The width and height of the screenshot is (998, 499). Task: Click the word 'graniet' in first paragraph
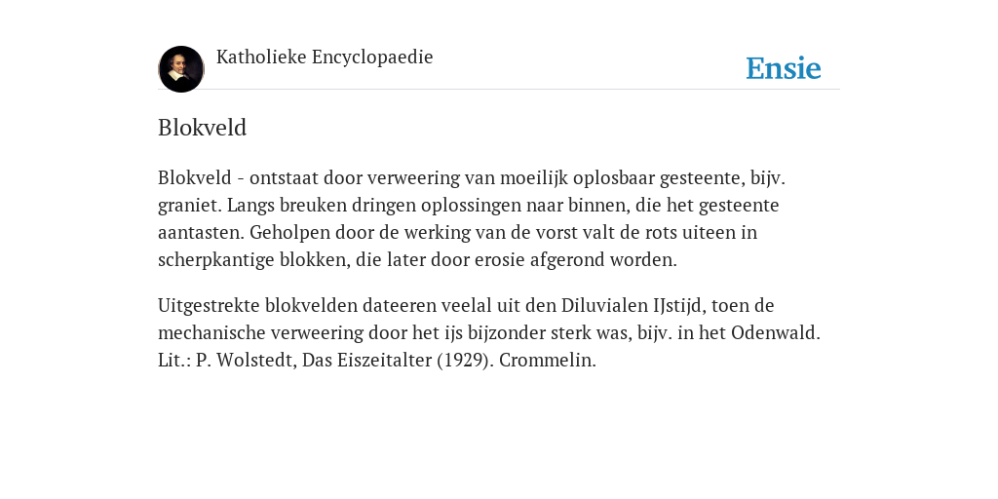coord(189,207)
